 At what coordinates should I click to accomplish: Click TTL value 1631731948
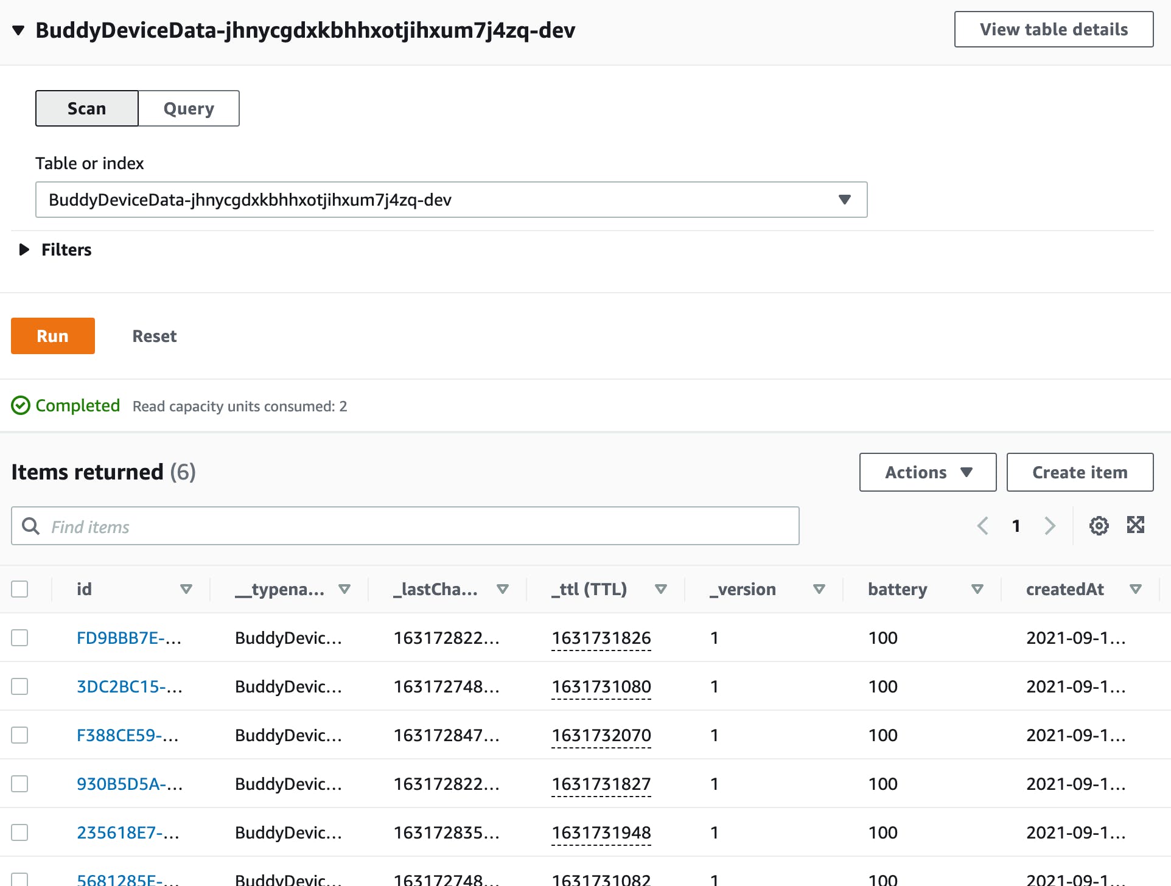click(x=601, y=832)
